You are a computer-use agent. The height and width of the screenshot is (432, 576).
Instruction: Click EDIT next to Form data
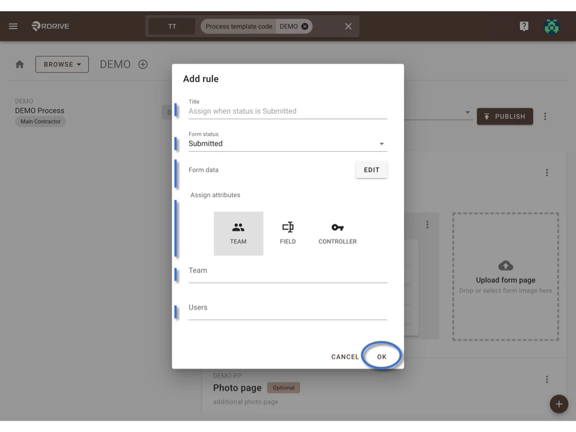coord(371,169)
